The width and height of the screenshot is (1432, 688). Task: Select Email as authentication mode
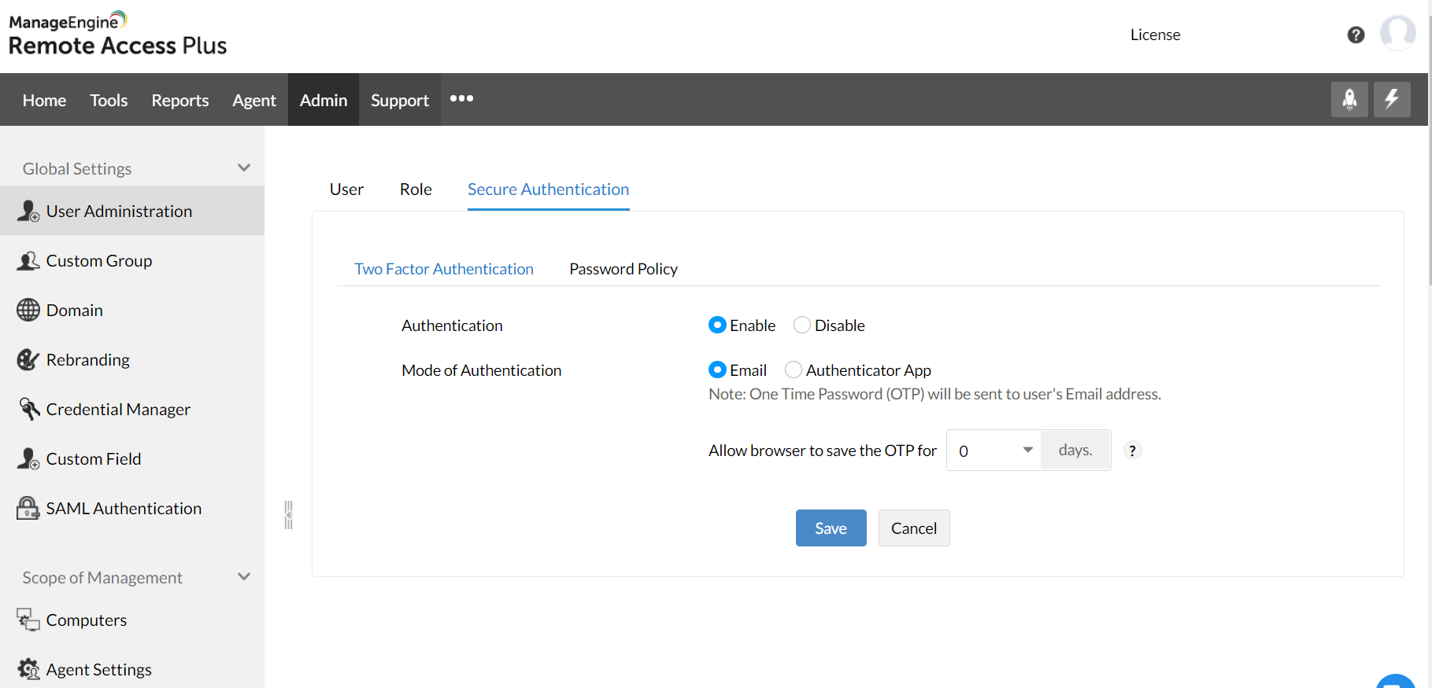717,370
